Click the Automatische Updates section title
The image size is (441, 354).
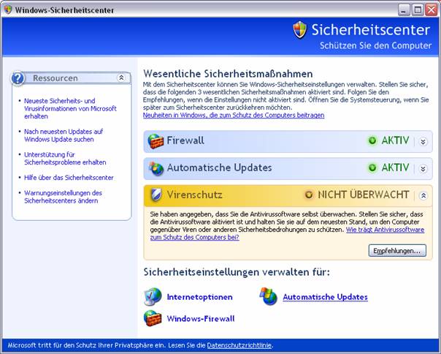pyautogui.click(x=219, y=167)
